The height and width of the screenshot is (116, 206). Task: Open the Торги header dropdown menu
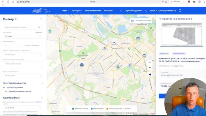tap(65, 11)
